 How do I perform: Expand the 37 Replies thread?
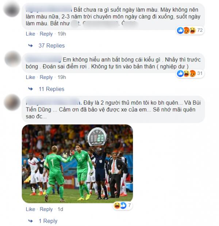(51, 46)
